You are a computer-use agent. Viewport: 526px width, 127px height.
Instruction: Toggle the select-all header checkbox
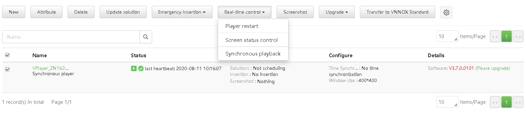(x=8, y=55)
